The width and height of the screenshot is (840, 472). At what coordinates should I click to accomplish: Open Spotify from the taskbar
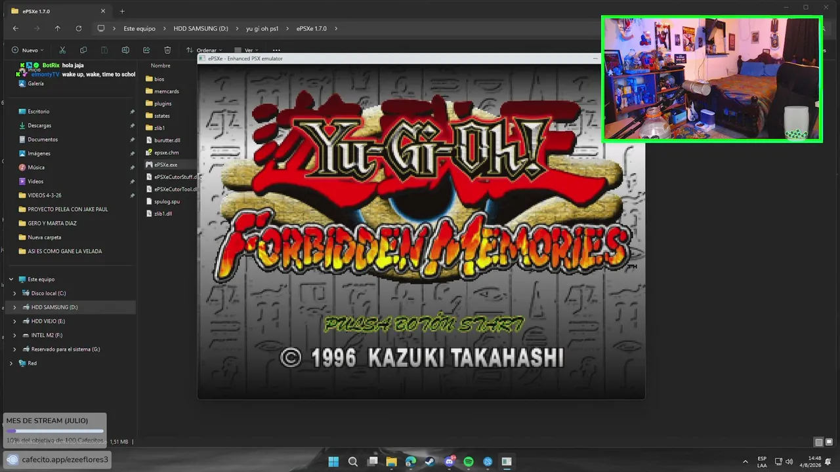469,462
